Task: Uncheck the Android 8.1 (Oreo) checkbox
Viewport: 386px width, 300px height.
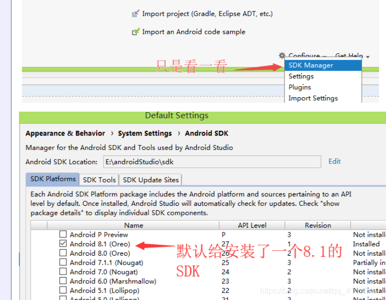Action: pos(63,243)
